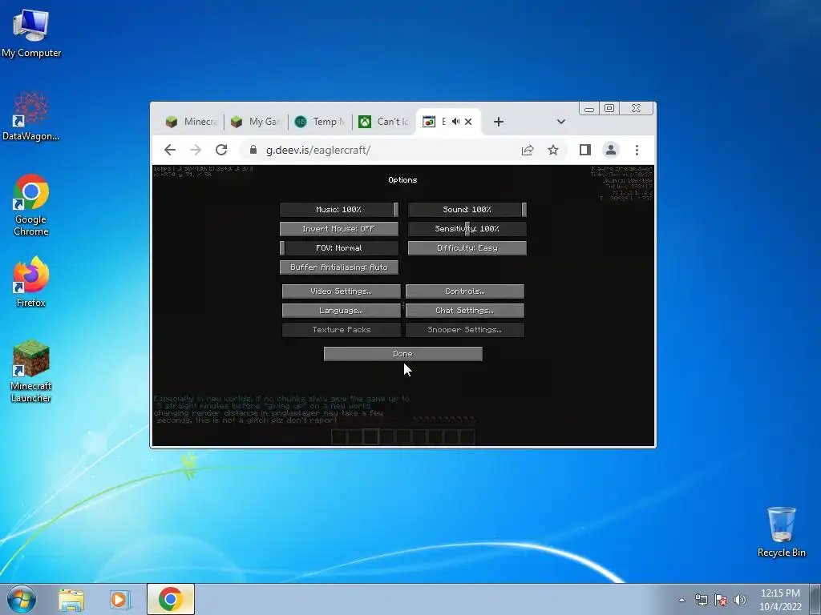Reload the eaglercraft page
The height and width of the screenshot is (615, 821).
(221, 150)
